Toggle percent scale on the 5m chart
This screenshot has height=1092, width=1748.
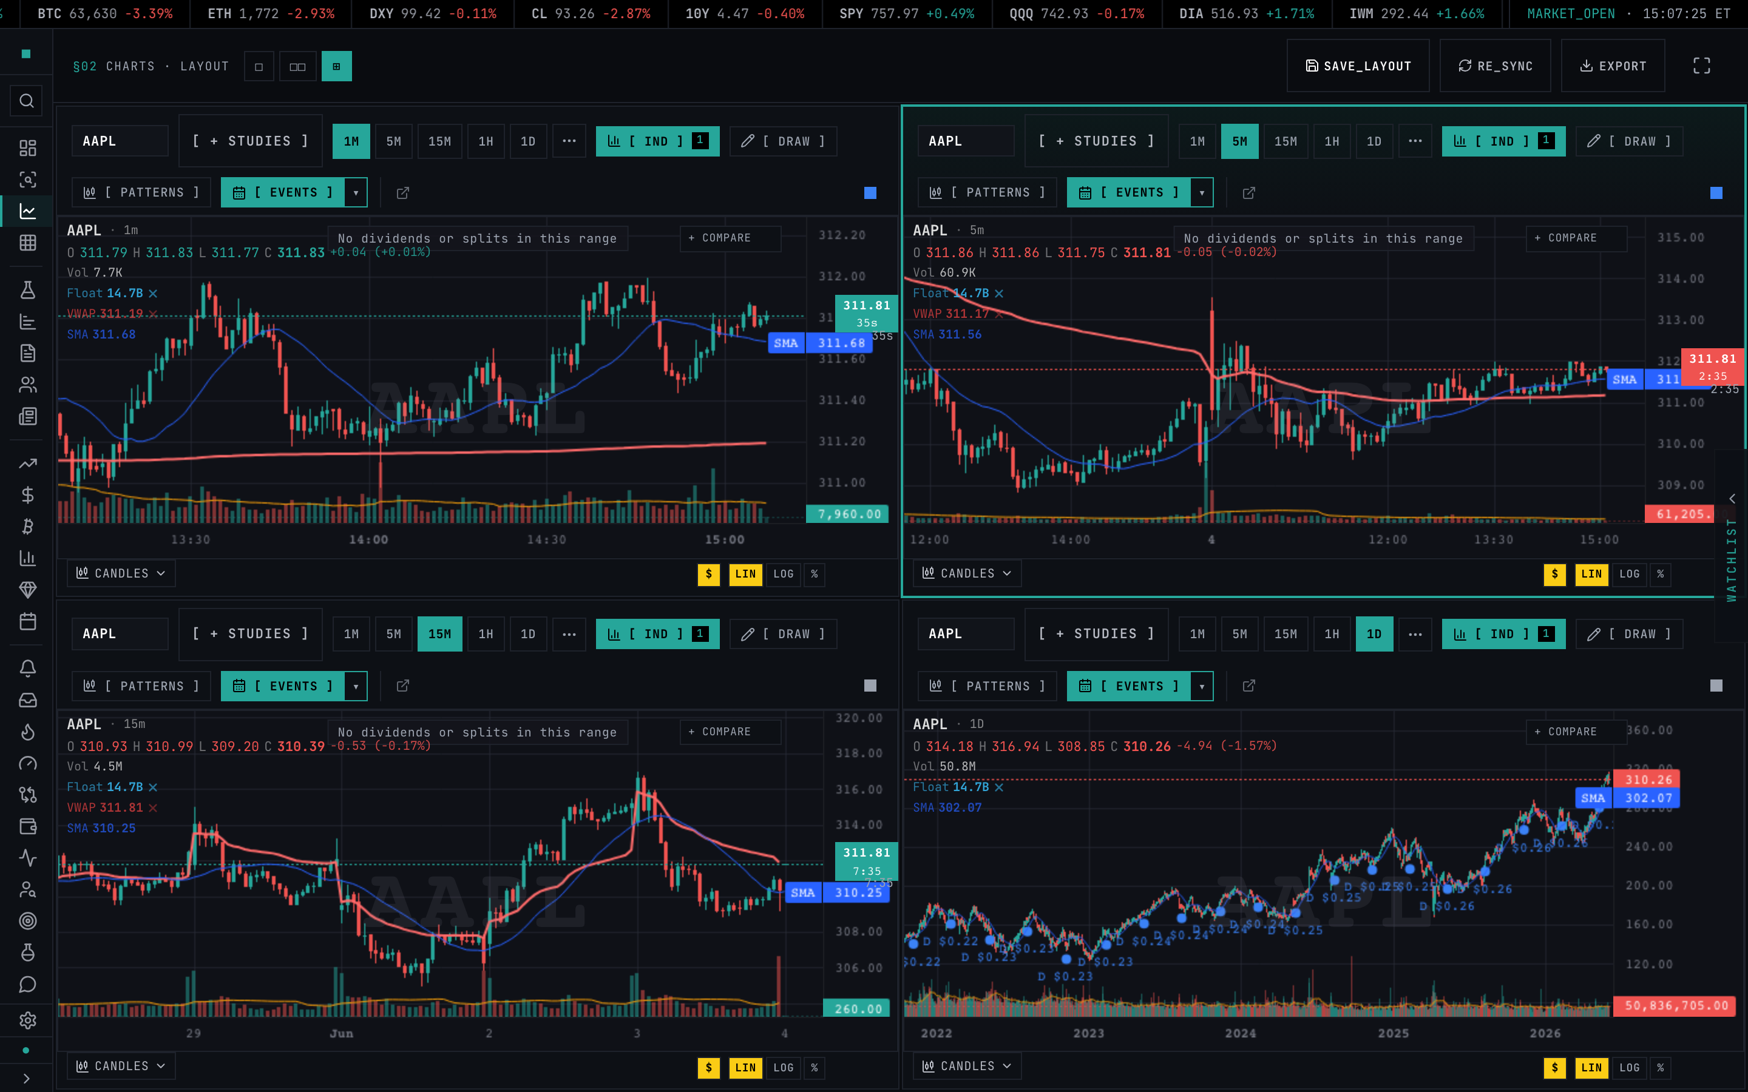[1661, 574]
